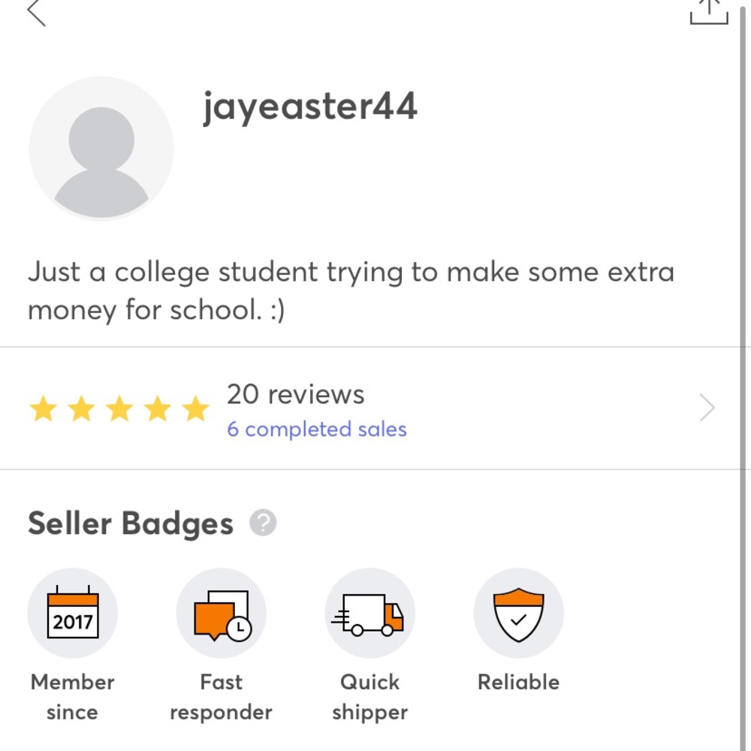Open the Seller Badges help question mark

coord(261,522)
